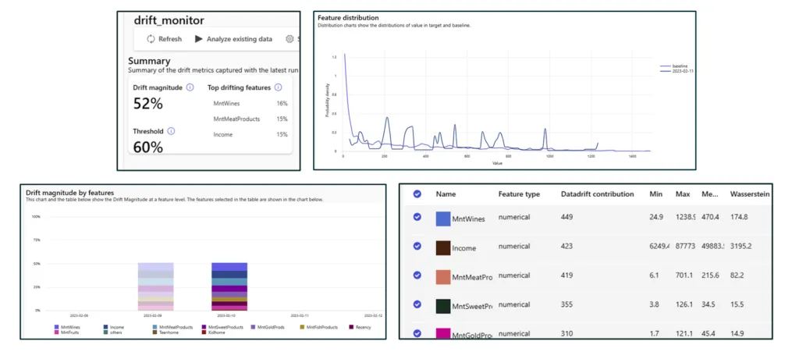Toggle MntWines legend marker in bar chart
Screen dimensions: 799x352
tap(56, 327)
